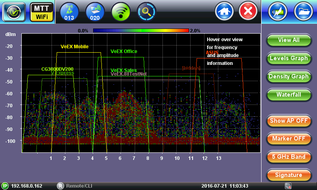Click the density color scale bar
317x190 pixels.
[x=141, y=30]
